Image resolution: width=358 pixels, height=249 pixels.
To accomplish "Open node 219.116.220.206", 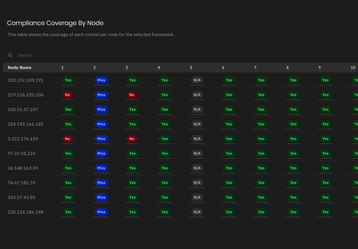I will tap(25, 95).
